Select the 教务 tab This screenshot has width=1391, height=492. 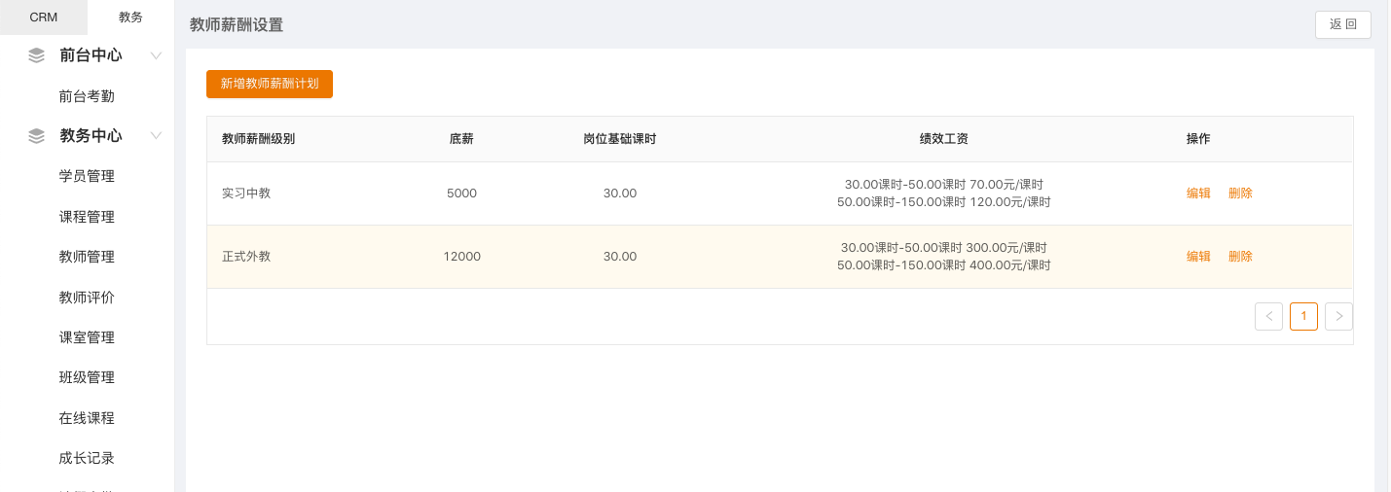(x=130, y=18)
